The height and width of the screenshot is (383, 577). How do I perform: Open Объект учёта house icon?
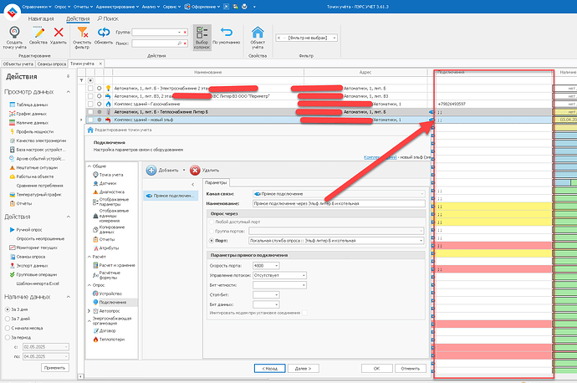(x=258, y=37)
